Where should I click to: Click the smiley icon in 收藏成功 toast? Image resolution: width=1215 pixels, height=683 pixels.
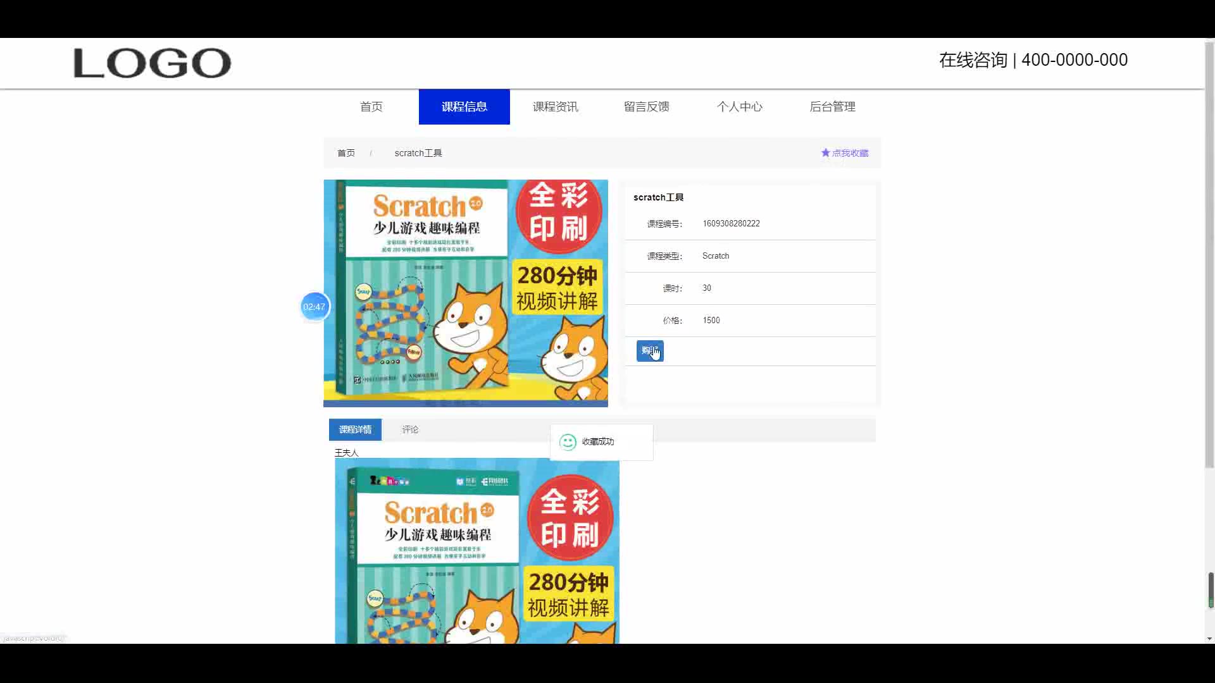pos(568,442)
